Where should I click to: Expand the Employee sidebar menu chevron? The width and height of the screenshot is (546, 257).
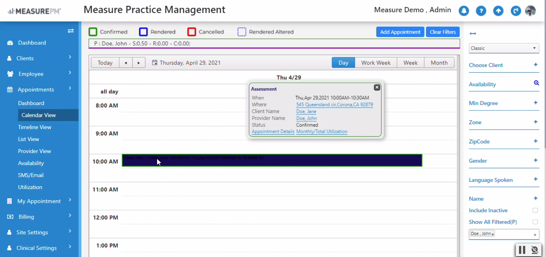click(x=70, y=73)
